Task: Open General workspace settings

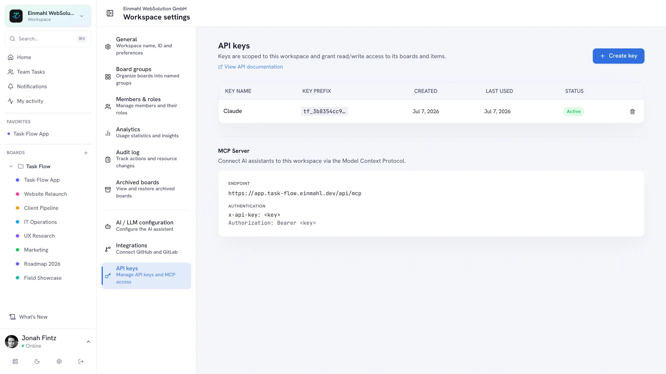Action: (x=146, y=46)
